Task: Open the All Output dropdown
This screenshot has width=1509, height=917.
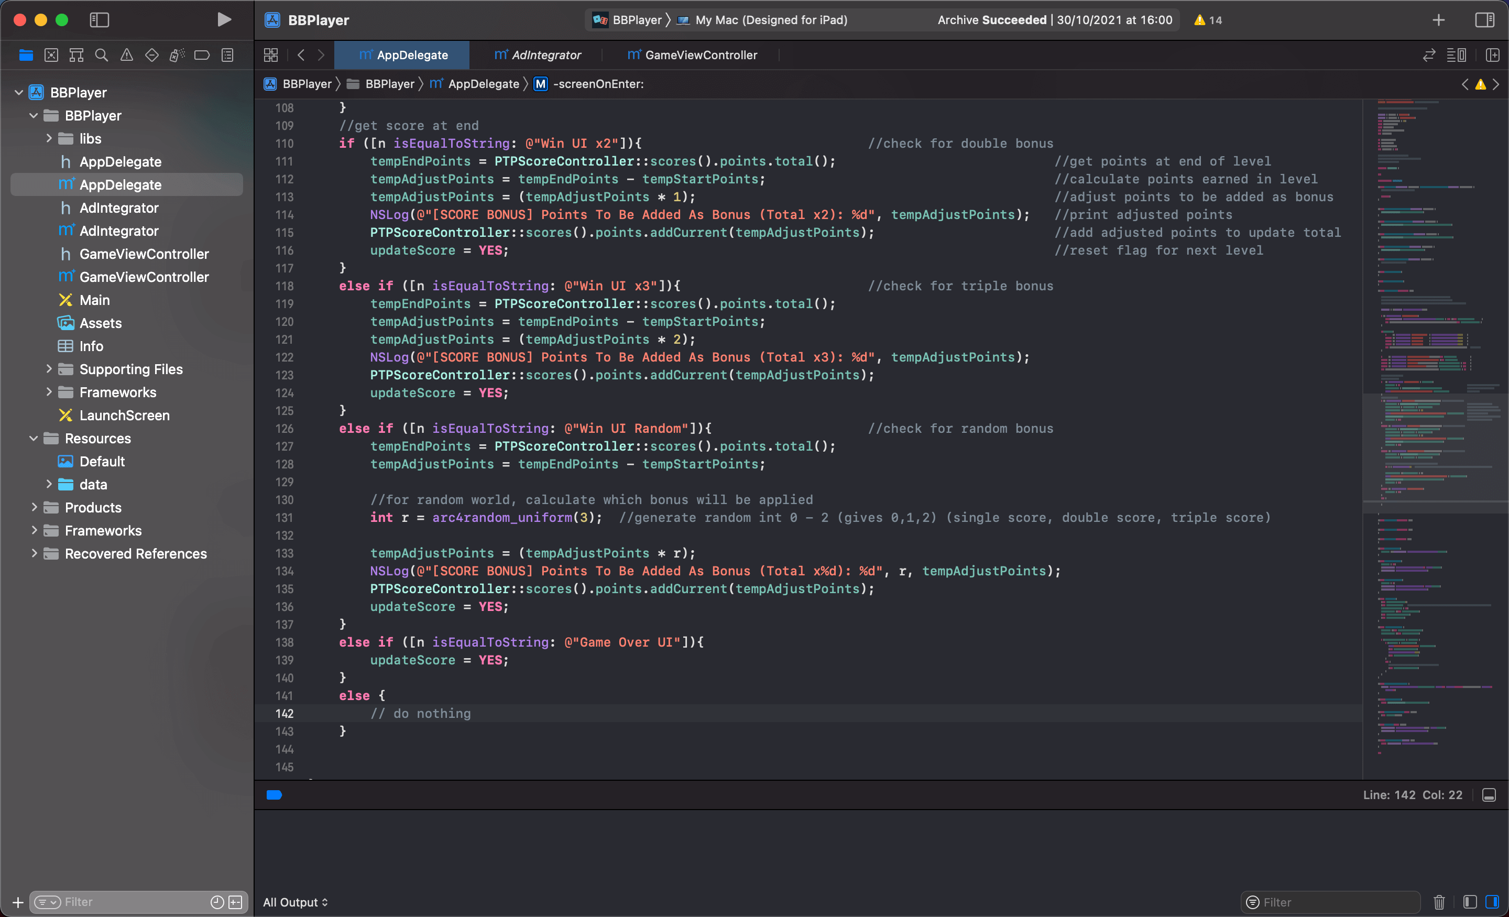Action: 296,902
